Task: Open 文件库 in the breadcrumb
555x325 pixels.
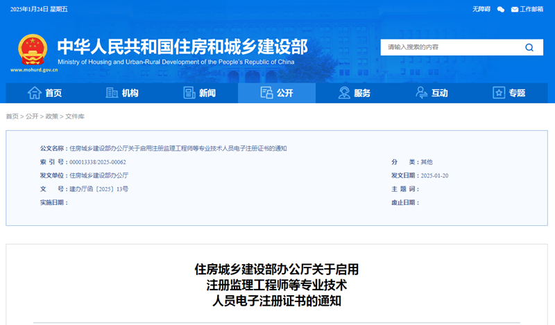Action: pyautogui.click(x=75, y=116)
